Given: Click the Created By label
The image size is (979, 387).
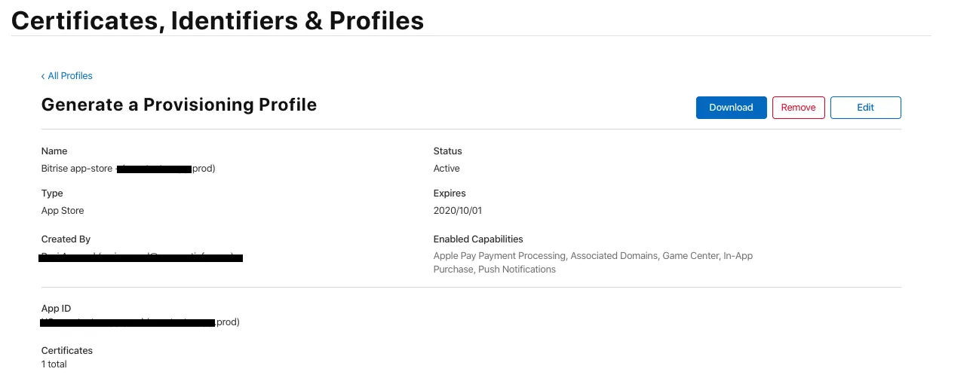Looking at the screenshot, I should [x=66, y=239].
